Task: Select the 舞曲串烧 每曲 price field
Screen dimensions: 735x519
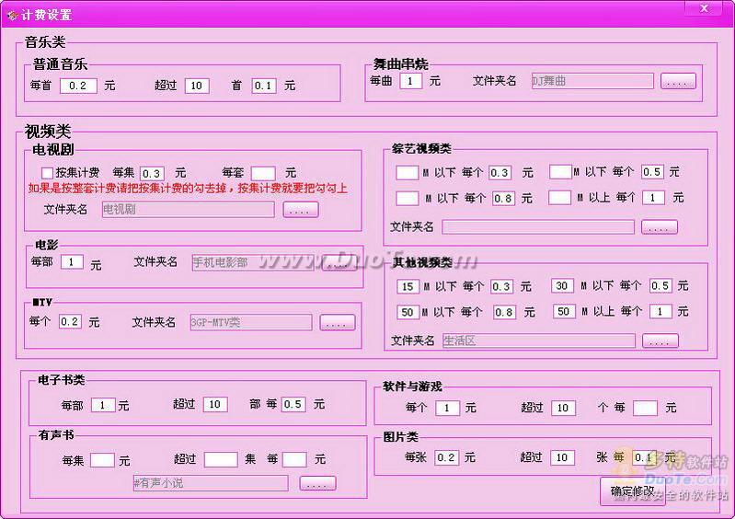Action: tap(410, 81)
